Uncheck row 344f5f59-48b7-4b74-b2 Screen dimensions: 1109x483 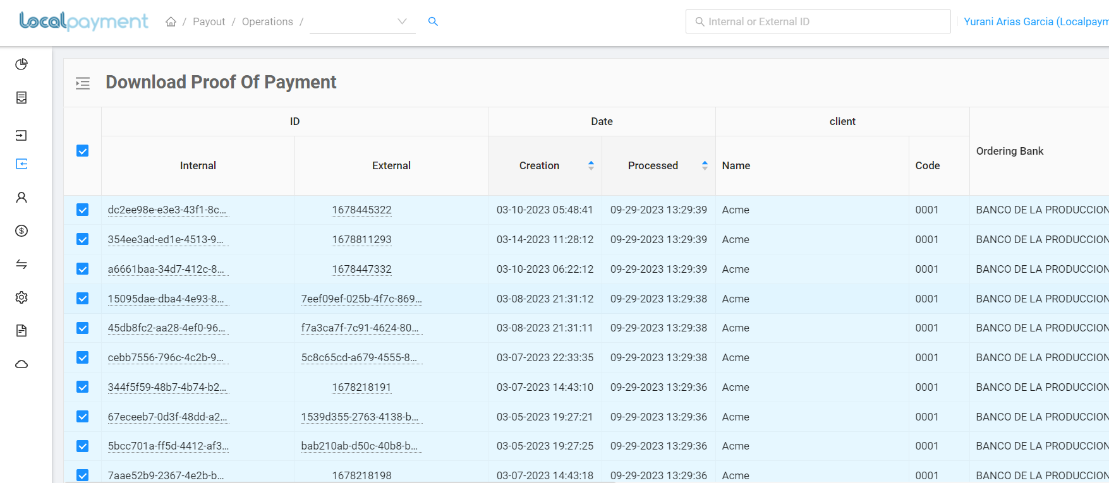click(x=82, y=387)
